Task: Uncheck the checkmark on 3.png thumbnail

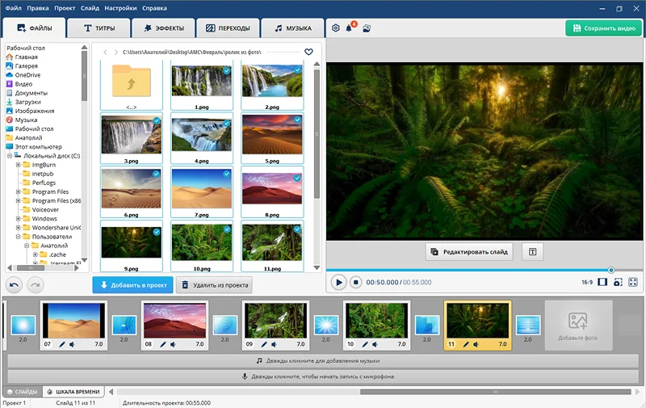Action: pos(156,120)
